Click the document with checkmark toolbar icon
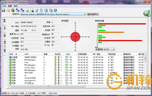The image size is (152, 96). click(37, 10)
